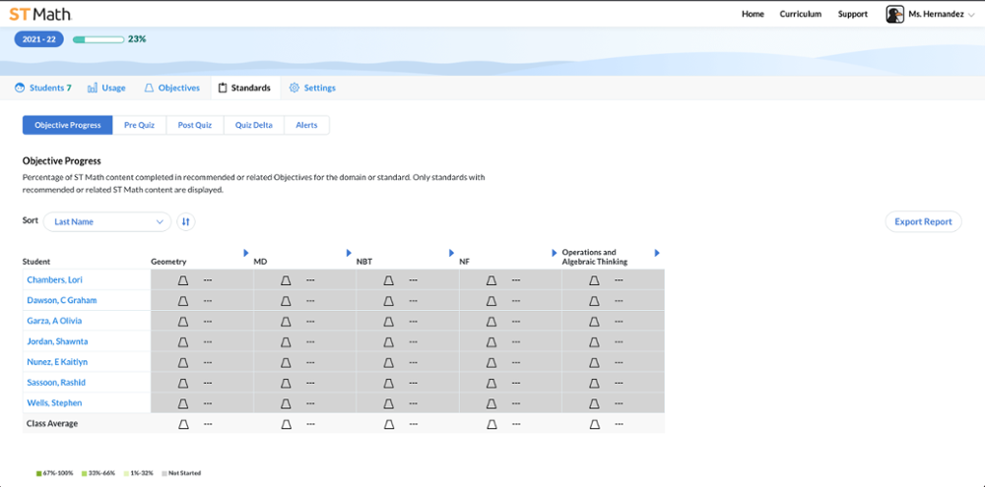985x487 pixels.
Task: Expand the Geometry column arrow
Action: pyautogui.click(x=246, y=254)
